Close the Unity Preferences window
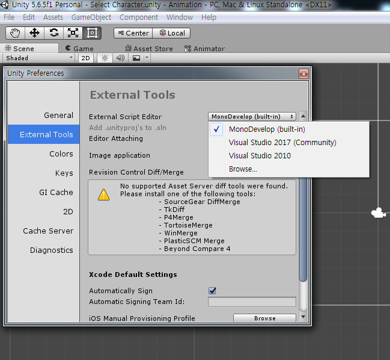Screen dimensions: 390x360 [303, 73]
